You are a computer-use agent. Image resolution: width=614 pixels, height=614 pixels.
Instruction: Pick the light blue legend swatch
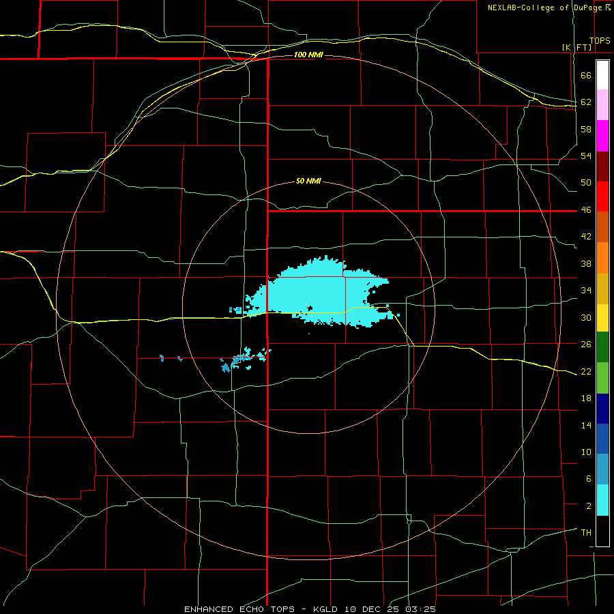pyautogui.click(x=602, y=469)
